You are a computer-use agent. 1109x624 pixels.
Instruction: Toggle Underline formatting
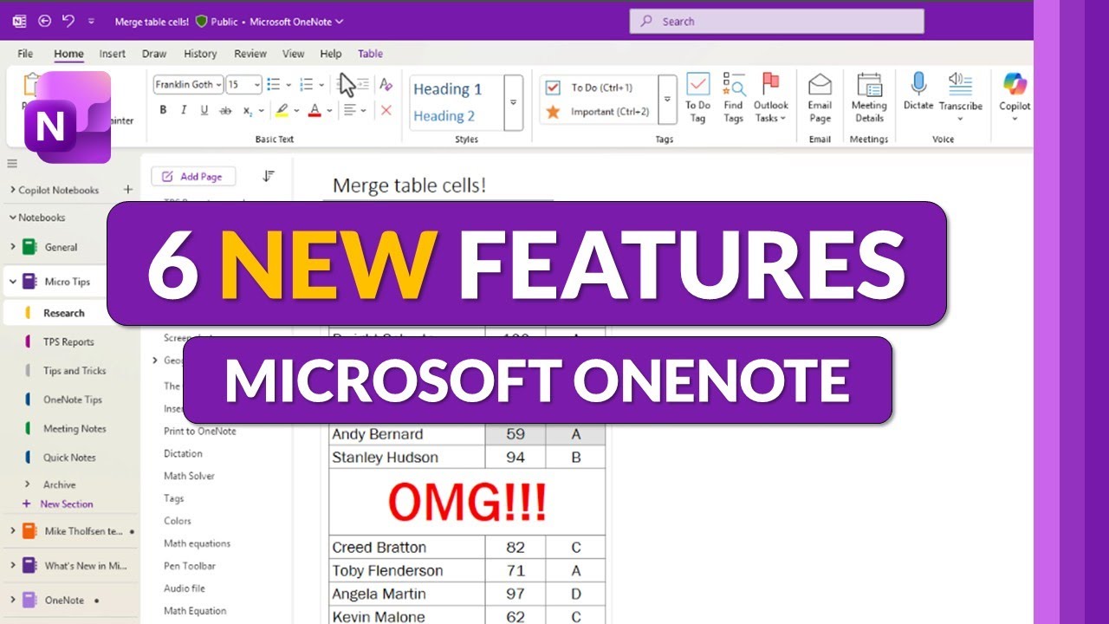[204, 110]
